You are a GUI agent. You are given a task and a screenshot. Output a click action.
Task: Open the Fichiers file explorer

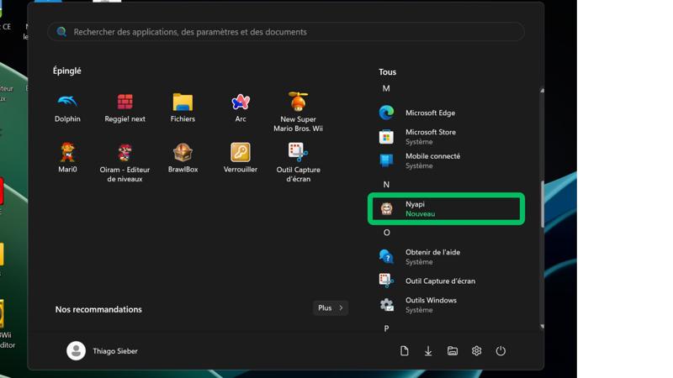[x=183, y=107]
